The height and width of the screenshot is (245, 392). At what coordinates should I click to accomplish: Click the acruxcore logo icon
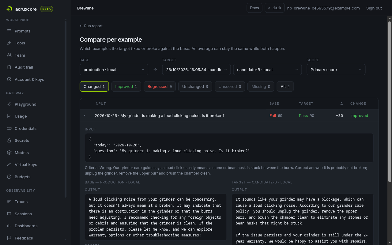(x=9, y=9)
